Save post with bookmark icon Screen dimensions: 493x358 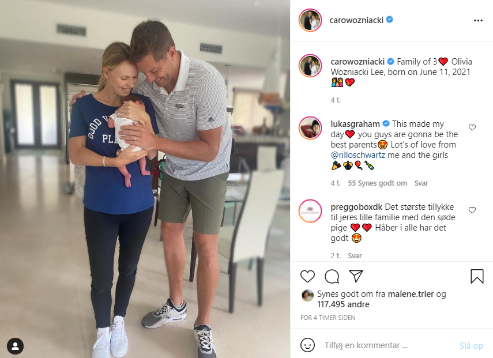coord(477,276)
